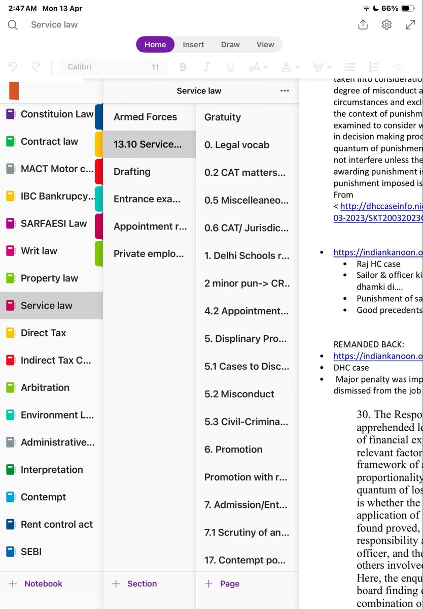Tap the Direct Tax notebook icon
Screen dimensions: 423x609
[11, 333]
